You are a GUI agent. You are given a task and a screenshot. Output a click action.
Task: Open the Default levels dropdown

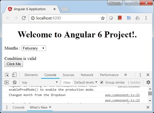(85, 82)
